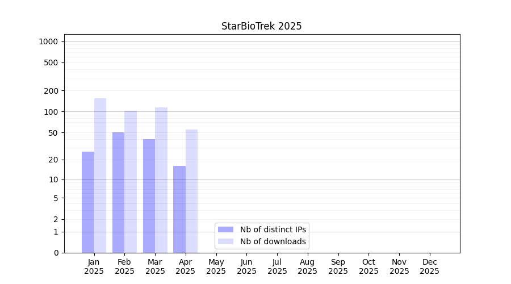Screen dimensions: 511x284
Task: Click the dark blue distinct IPs legend swatch
Action: tap(225, 229)
